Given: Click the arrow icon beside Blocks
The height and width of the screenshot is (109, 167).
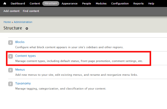Looking at the screenshot, I should pyautogui.click(x=11, y=43).
